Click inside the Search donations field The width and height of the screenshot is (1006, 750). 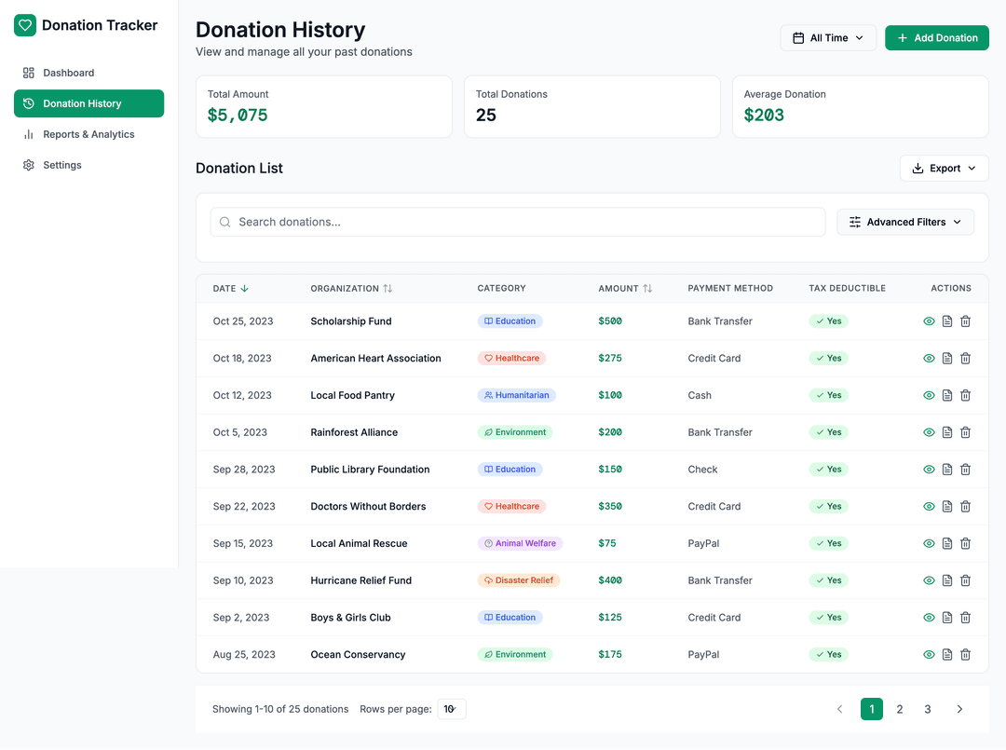coord(517,222)
